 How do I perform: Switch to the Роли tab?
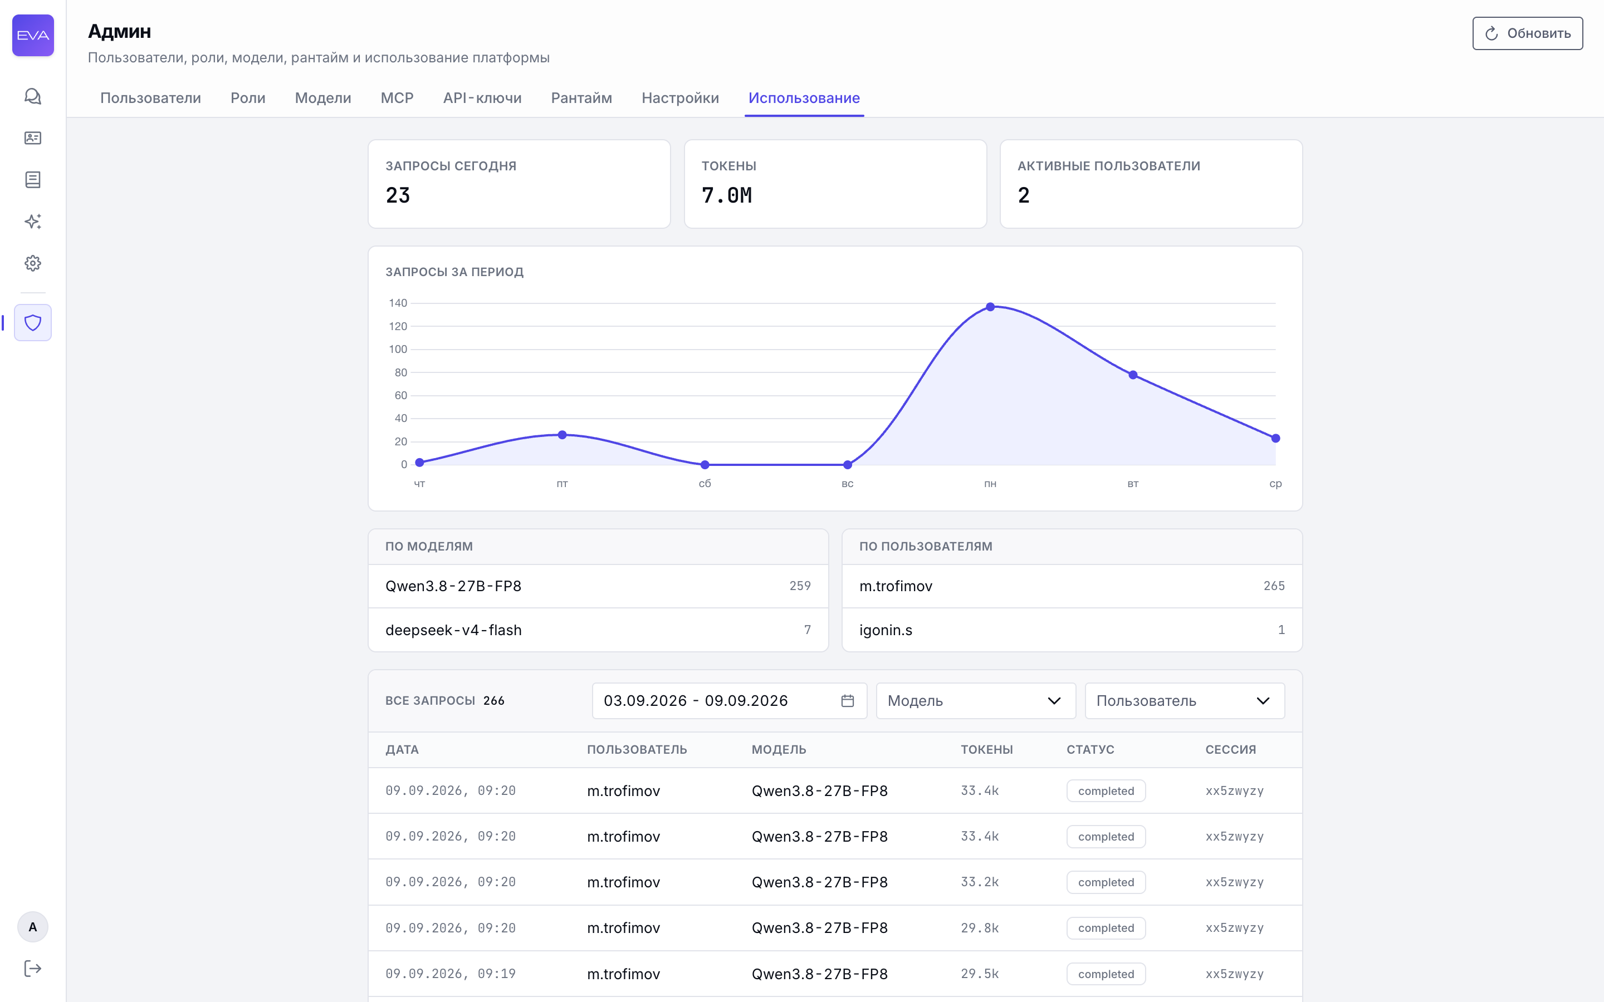tap(248, 98)
